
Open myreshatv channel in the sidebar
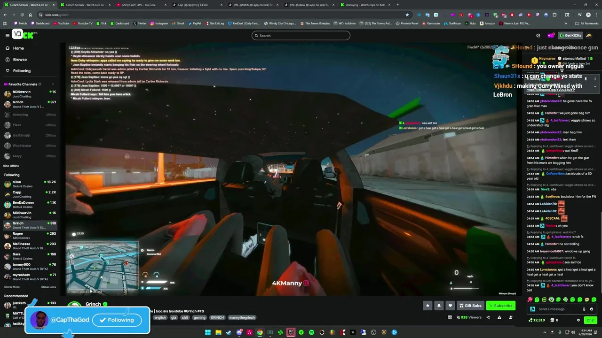(x=30, y=277)
